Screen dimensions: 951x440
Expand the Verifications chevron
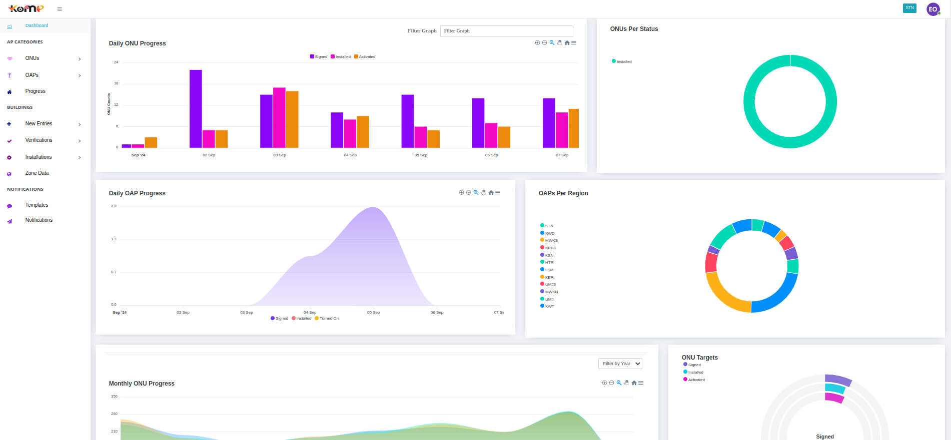click(80, 141)
